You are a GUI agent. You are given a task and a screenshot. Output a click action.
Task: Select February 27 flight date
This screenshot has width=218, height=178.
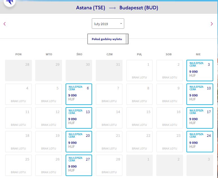(79, 165)
